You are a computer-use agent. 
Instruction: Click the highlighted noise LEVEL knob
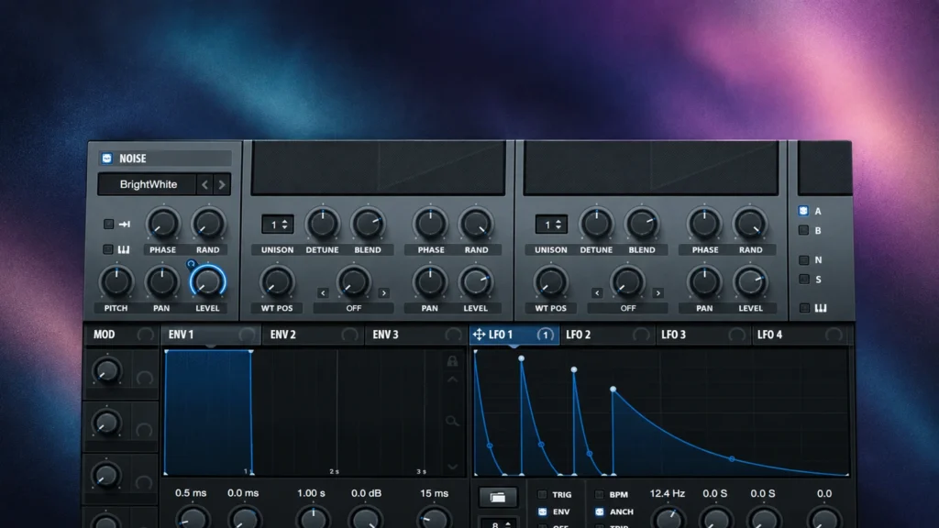point(208,281)
